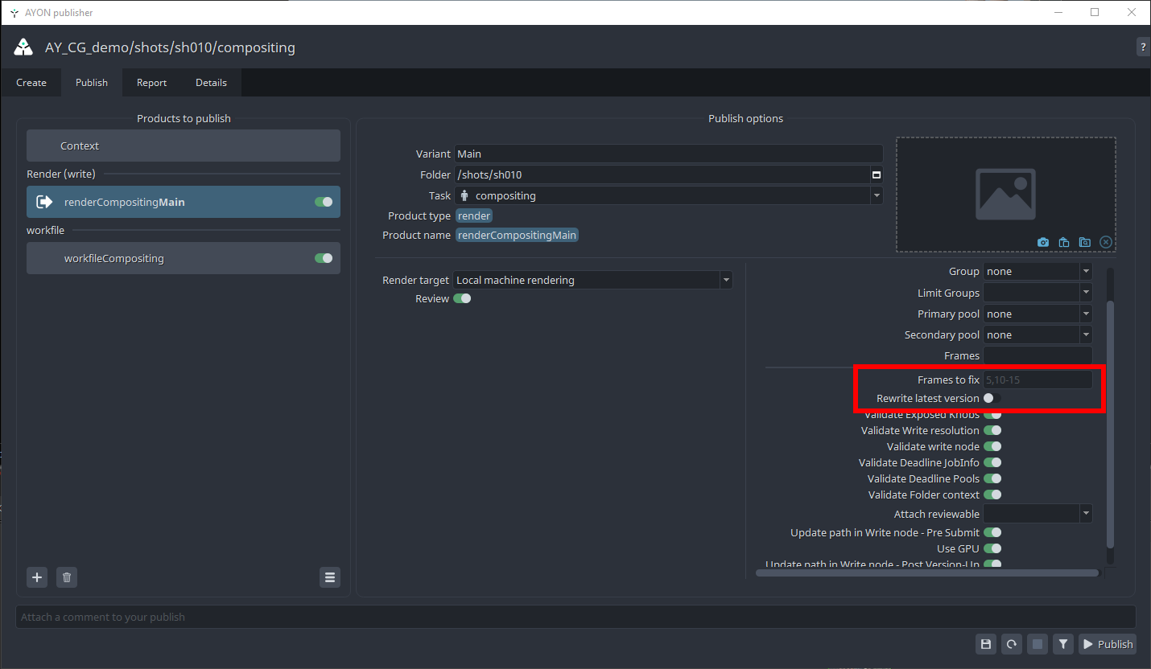This screenshot has width=1151, height=669.
Task: Click the Product name value renderCompositingMain
Action: 517,235
